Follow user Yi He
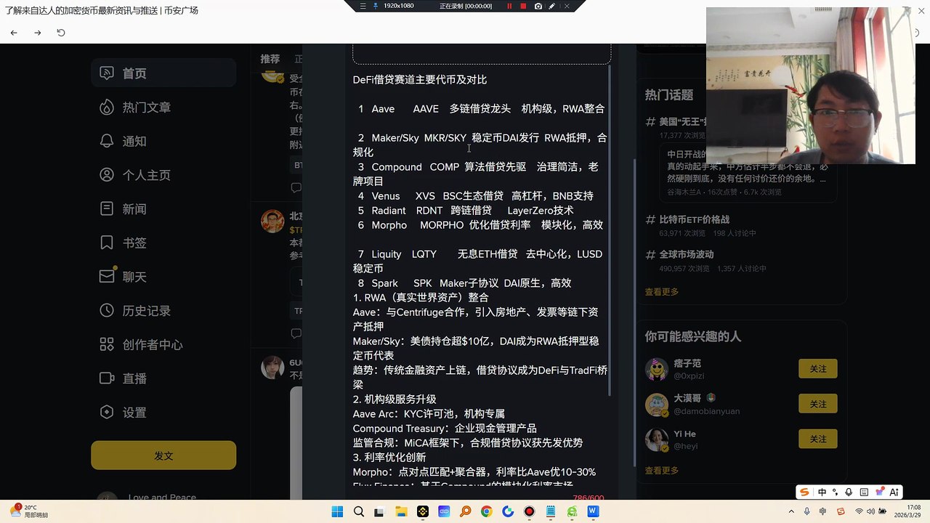 click(x=818, y=439)
